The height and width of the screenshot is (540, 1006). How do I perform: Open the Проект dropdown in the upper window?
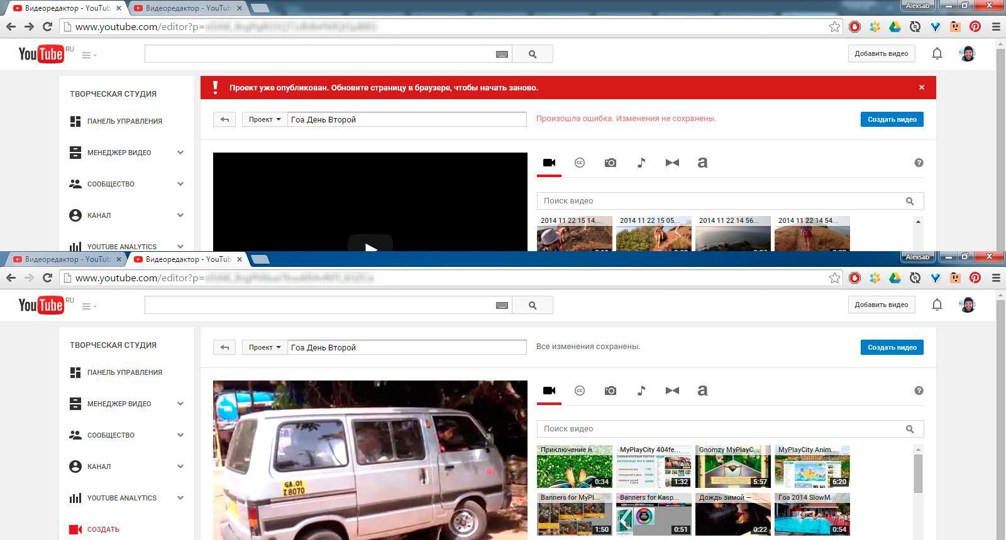click(265, 119)
